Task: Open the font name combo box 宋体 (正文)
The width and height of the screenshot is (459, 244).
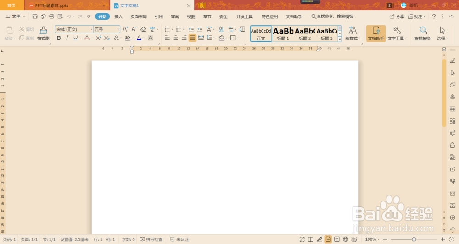Action: (74, 29)
